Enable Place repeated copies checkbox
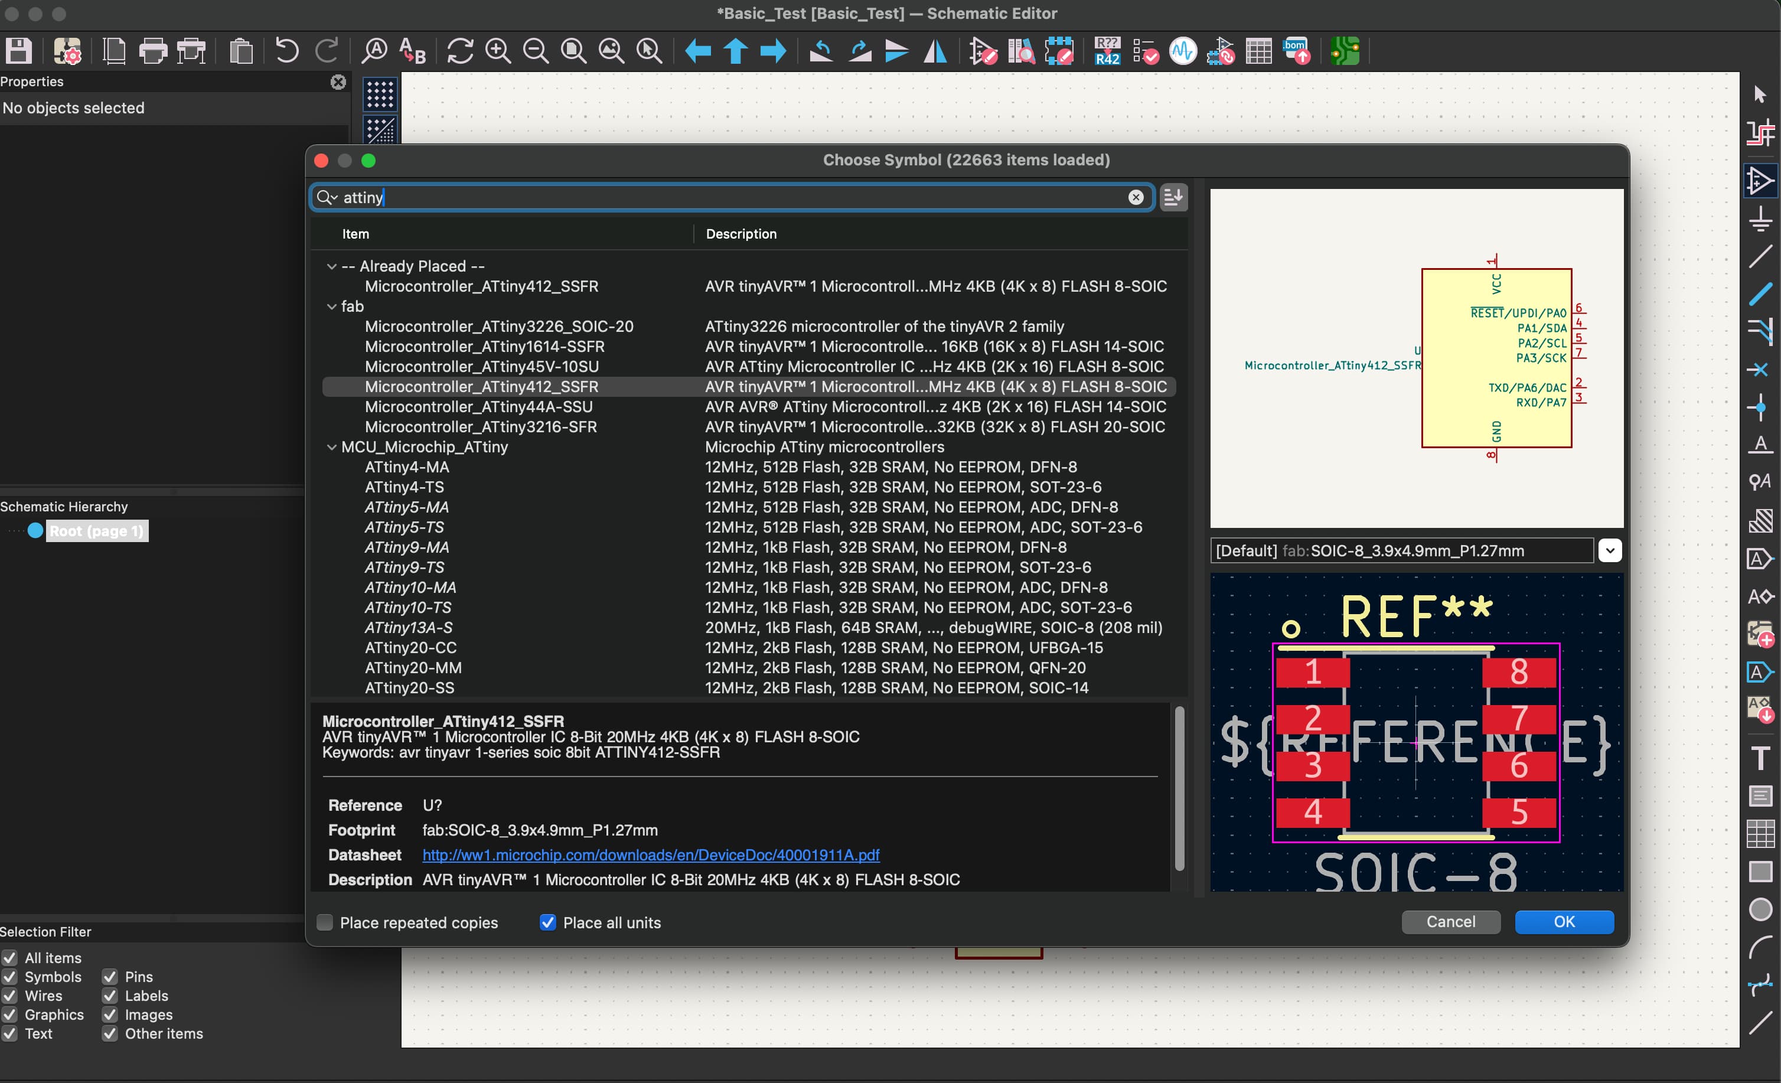1781x1083 pixels. [x=325, y=922]
